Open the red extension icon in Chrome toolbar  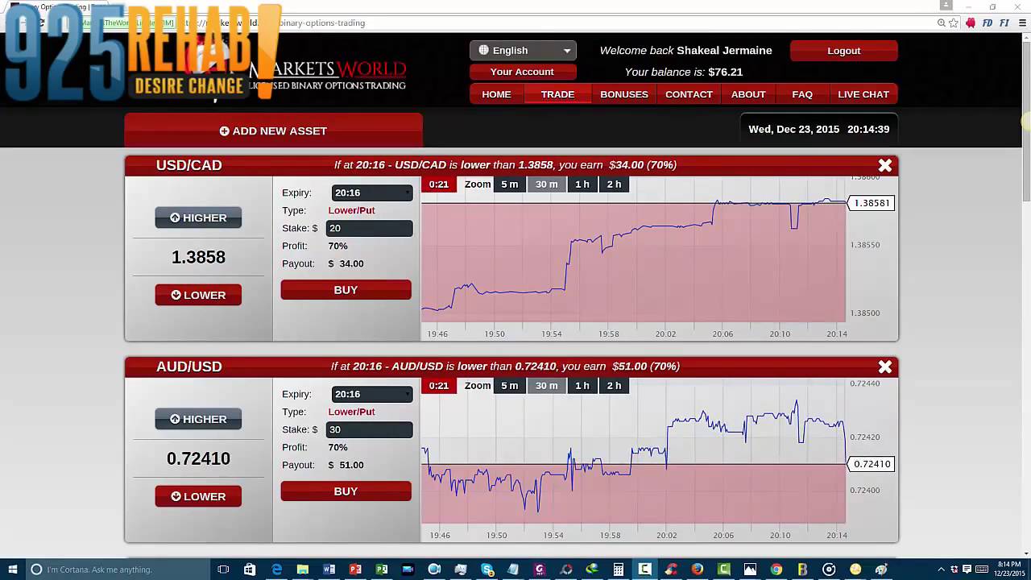971,23
